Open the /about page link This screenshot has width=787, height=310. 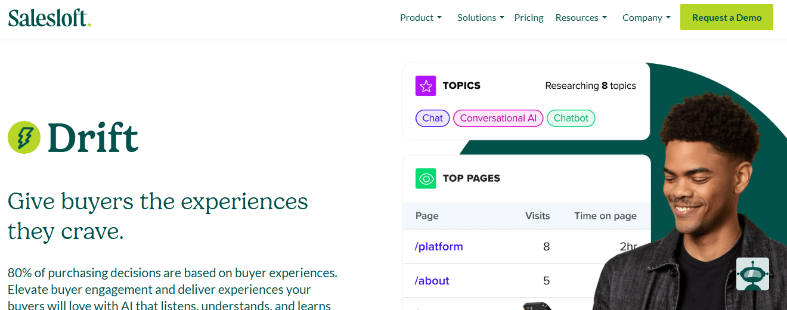(432, 281)
